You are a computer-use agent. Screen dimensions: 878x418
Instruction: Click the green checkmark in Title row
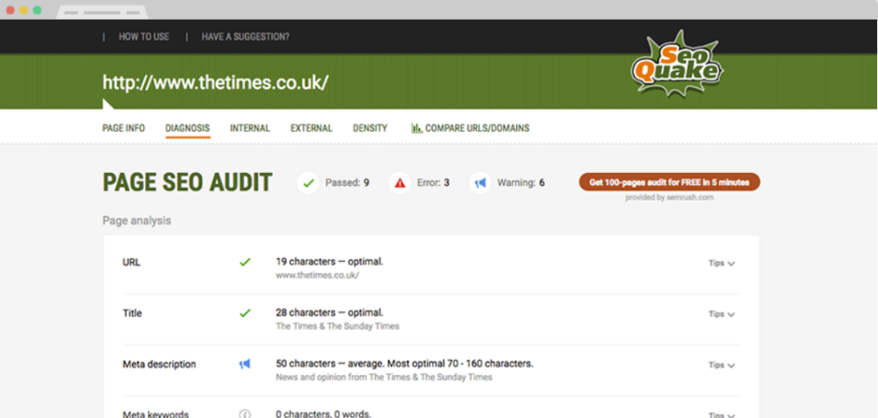[x=245, y=313]
